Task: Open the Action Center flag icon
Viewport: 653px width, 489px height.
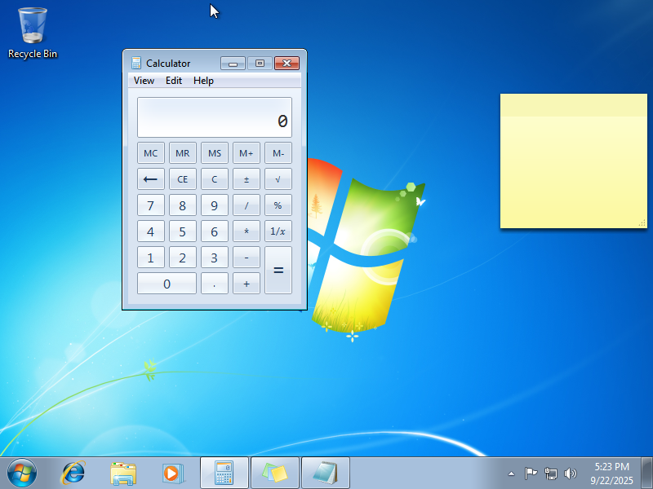Action: pyautogui.click(x=531, y=474)
